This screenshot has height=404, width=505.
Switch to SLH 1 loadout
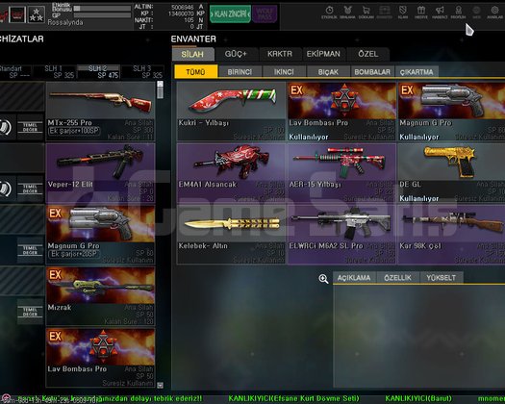coord(55,72)
